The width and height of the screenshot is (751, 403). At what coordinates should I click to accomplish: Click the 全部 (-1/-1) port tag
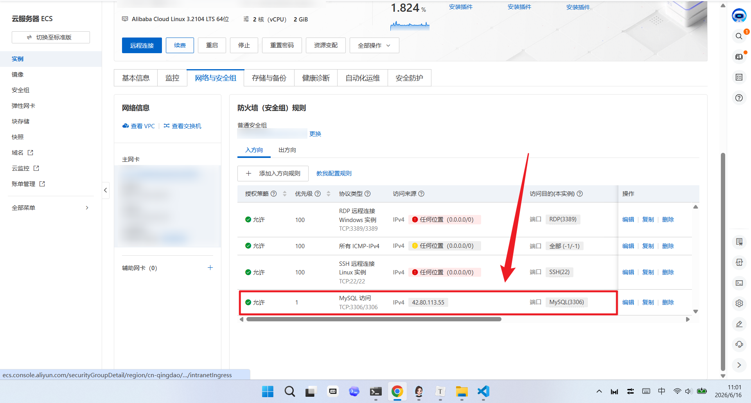pyautogui.click(x=564, y=246)
